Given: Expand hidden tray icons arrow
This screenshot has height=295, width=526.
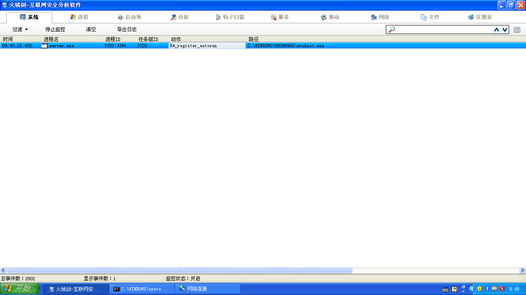Looking at the screenshot, I should coord(472,289).
